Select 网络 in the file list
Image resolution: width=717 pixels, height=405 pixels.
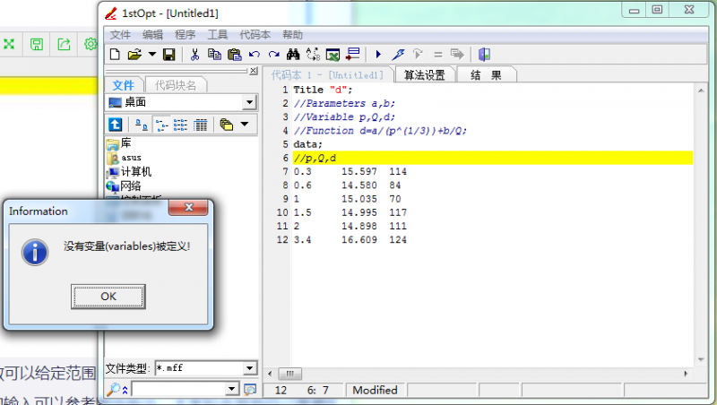(x=124, y=186)
